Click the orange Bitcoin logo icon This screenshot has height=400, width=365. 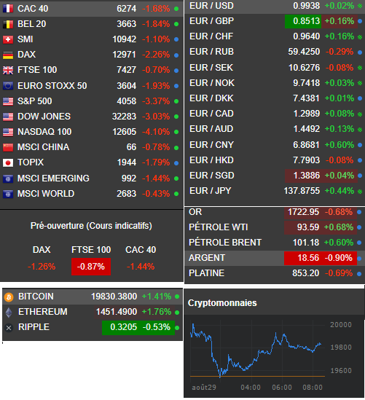[x=9, y=297]
